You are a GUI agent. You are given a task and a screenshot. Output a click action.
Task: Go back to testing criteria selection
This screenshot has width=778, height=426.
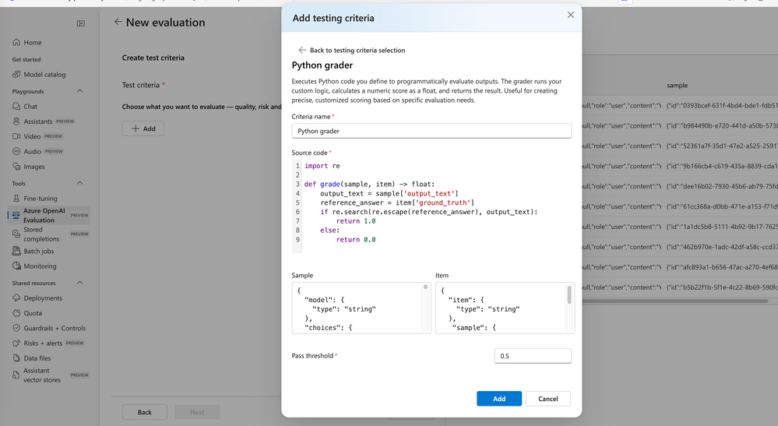[350, 50]
